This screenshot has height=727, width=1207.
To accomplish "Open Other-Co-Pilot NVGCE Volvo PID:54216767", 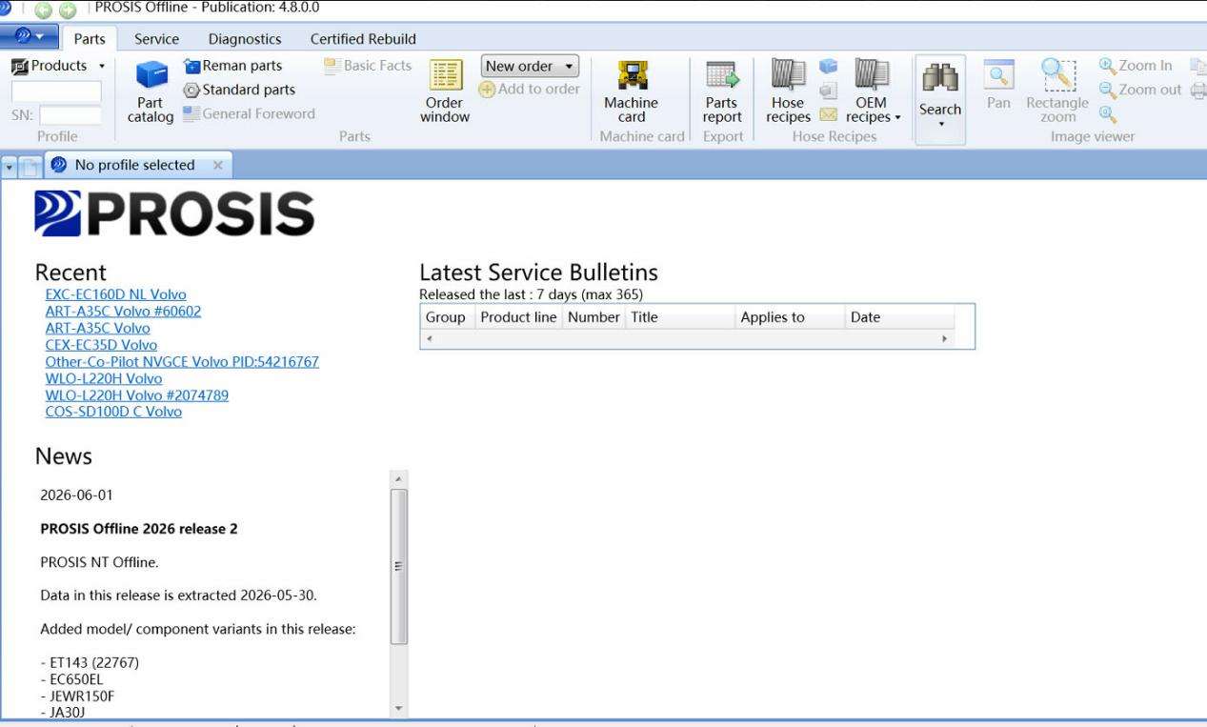I will (182, 361).
